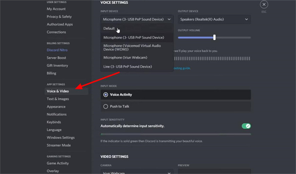Switch to Streamer Mode settings

[x=59, y=145]
